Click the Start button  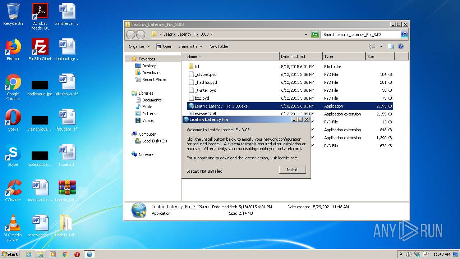(x=10, y=254)
